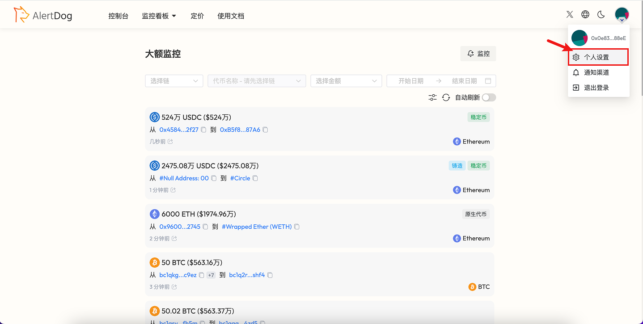This screenshot has height=324, width=643.
Task: Click the language globe icon
Action: [x=585, y=14]
